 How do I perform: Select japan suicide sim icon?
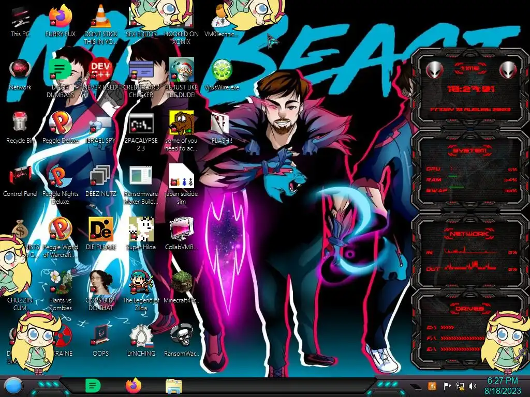click(x=181, y=185)
